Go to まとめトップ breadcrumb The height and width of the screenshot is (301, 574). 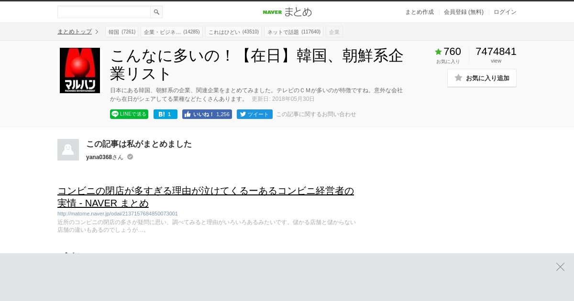pyautogui.click(x=75, y=32)
